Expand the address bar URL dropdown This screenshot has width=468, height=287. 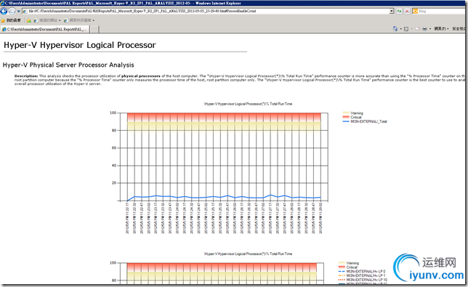pos(392,12)
